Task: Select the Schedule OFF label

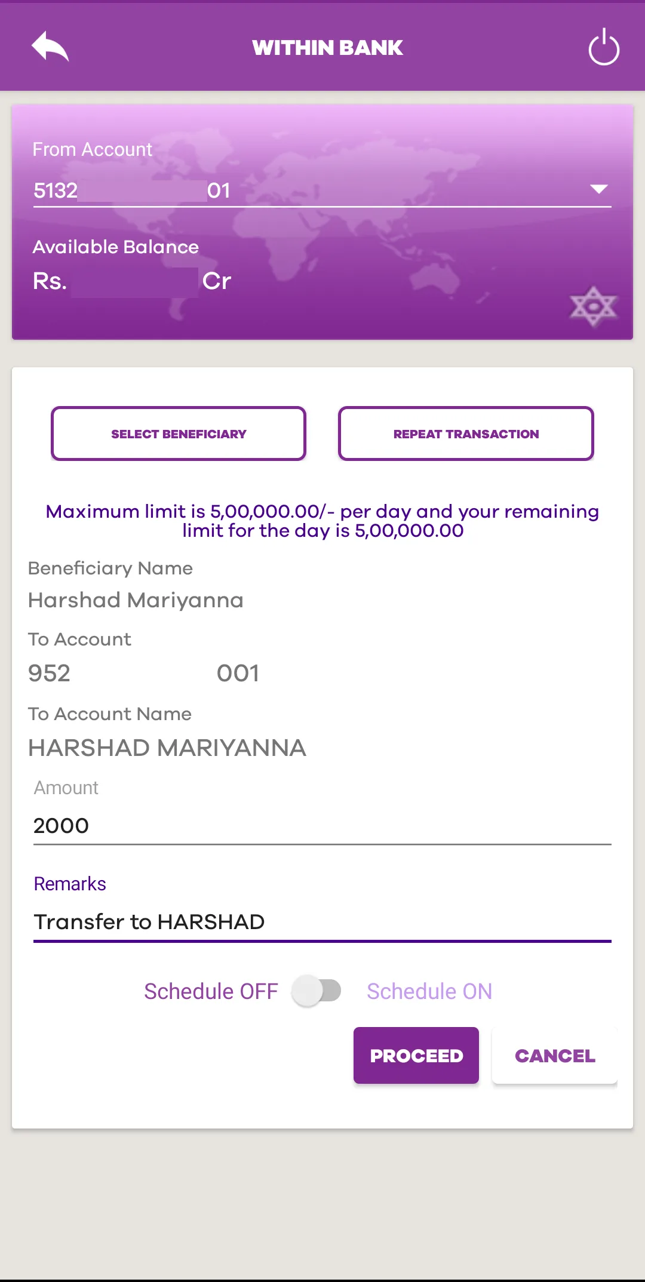Action: [x=211, y=991]
